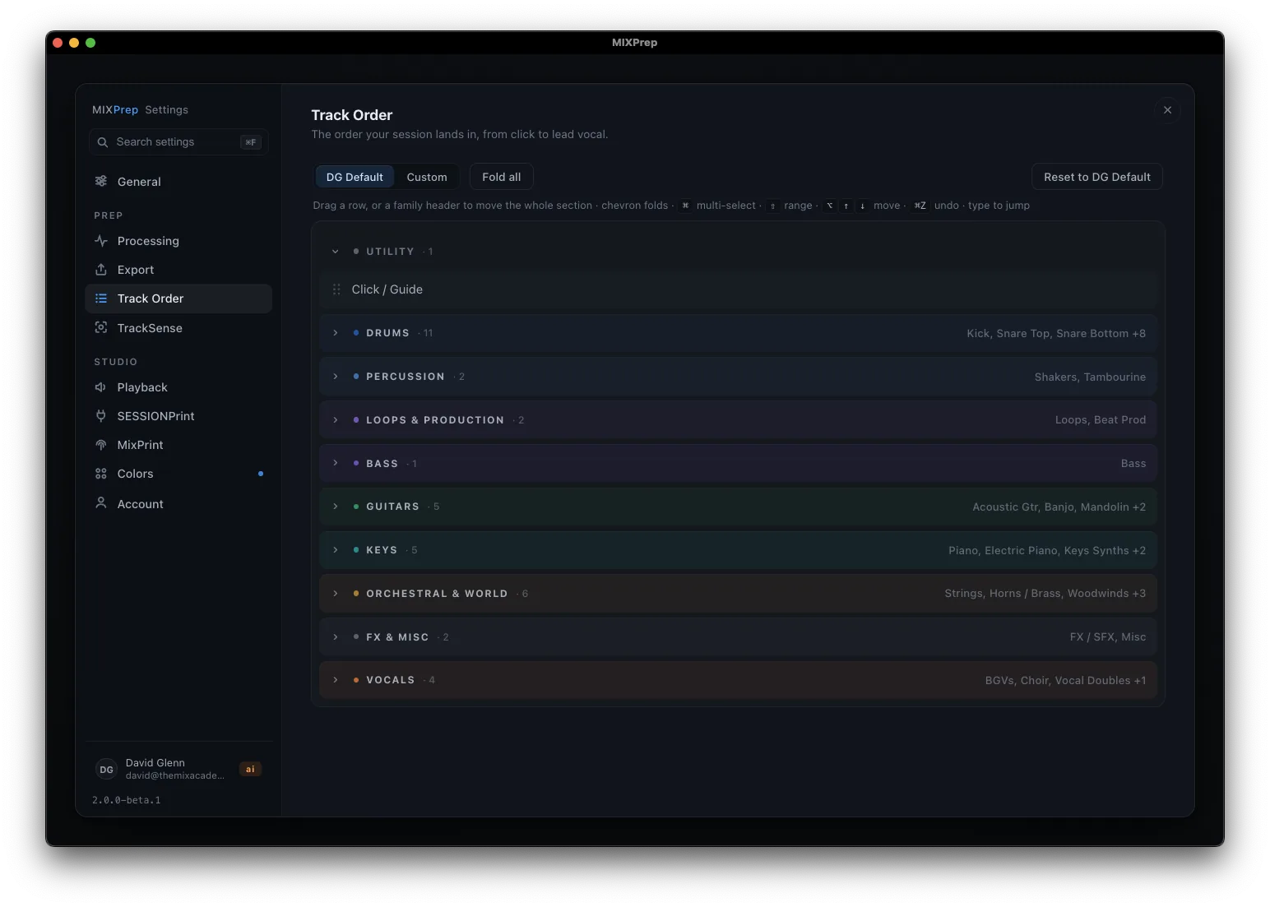Viewport: 1270px width, 907px height.
Task: Click the TrackSense scan icon
Action: (x=101, y=327)
